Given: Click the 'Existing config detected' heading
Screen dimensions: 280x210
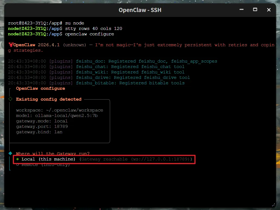Looking at the screenshot, I should [x=49, y=99].
